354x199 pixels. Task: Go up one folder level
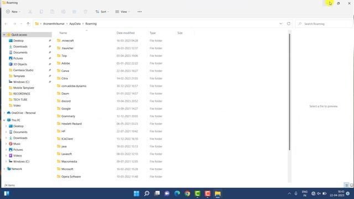click(x=28, y=24)
